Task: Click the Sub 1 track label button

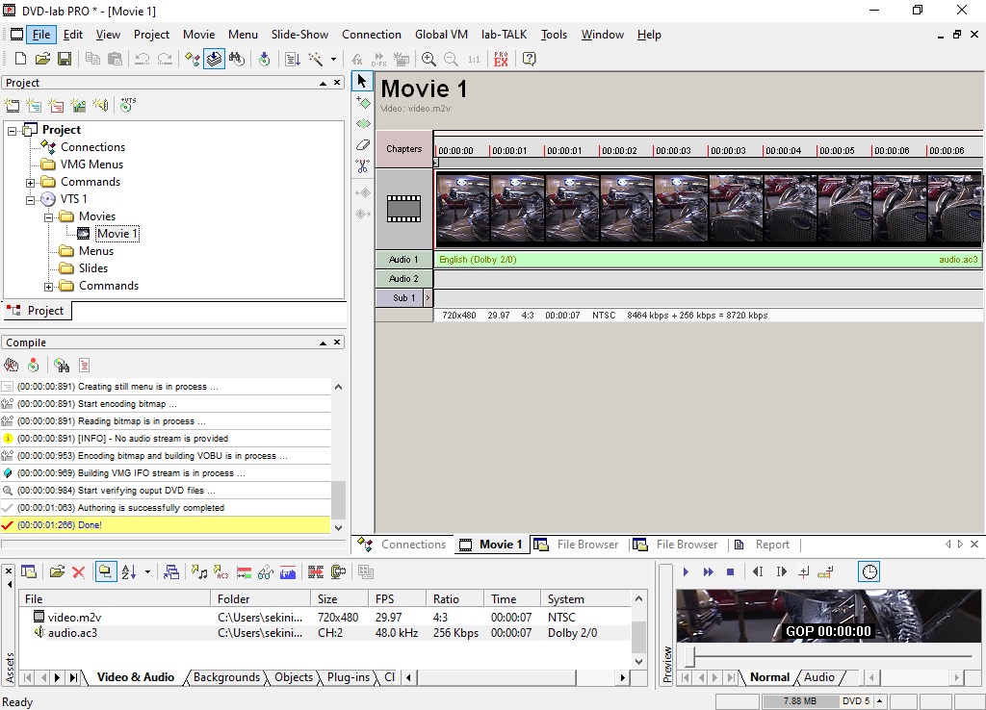Action: coord(403,298)
